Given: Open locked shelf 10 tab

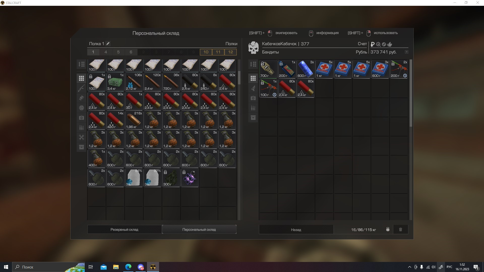Looking at the screenshot, I should coord(206,52).
